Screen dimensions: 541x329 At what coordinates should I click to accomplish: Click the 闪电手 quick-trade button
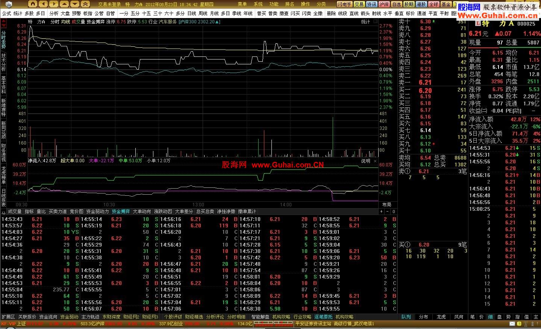tap(344, 5)
